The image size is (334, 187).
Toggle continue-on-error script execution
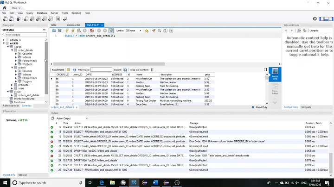coord(92,31)
